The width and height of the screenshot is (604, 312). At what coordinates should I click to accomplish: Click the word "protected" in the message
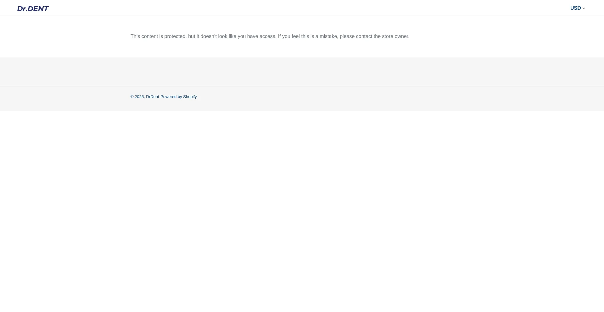[175, 36]
